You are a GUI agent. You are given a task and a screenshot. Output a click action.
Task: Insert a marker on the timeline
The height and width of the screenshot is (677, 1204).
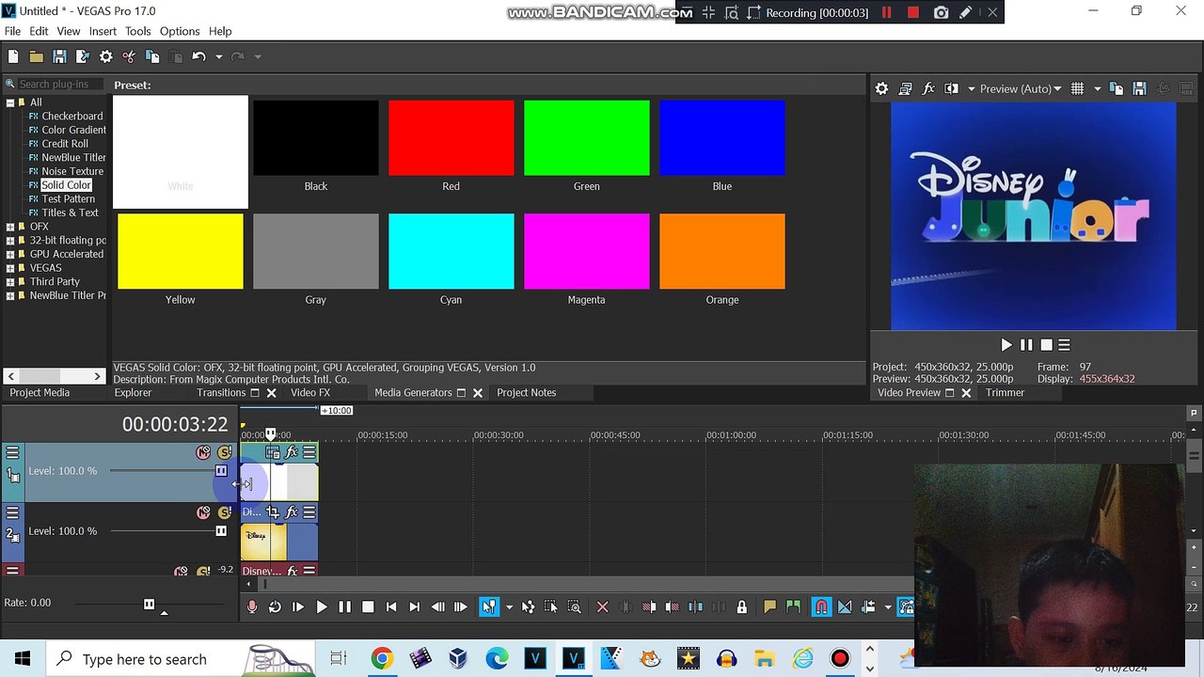pos(769,607)
